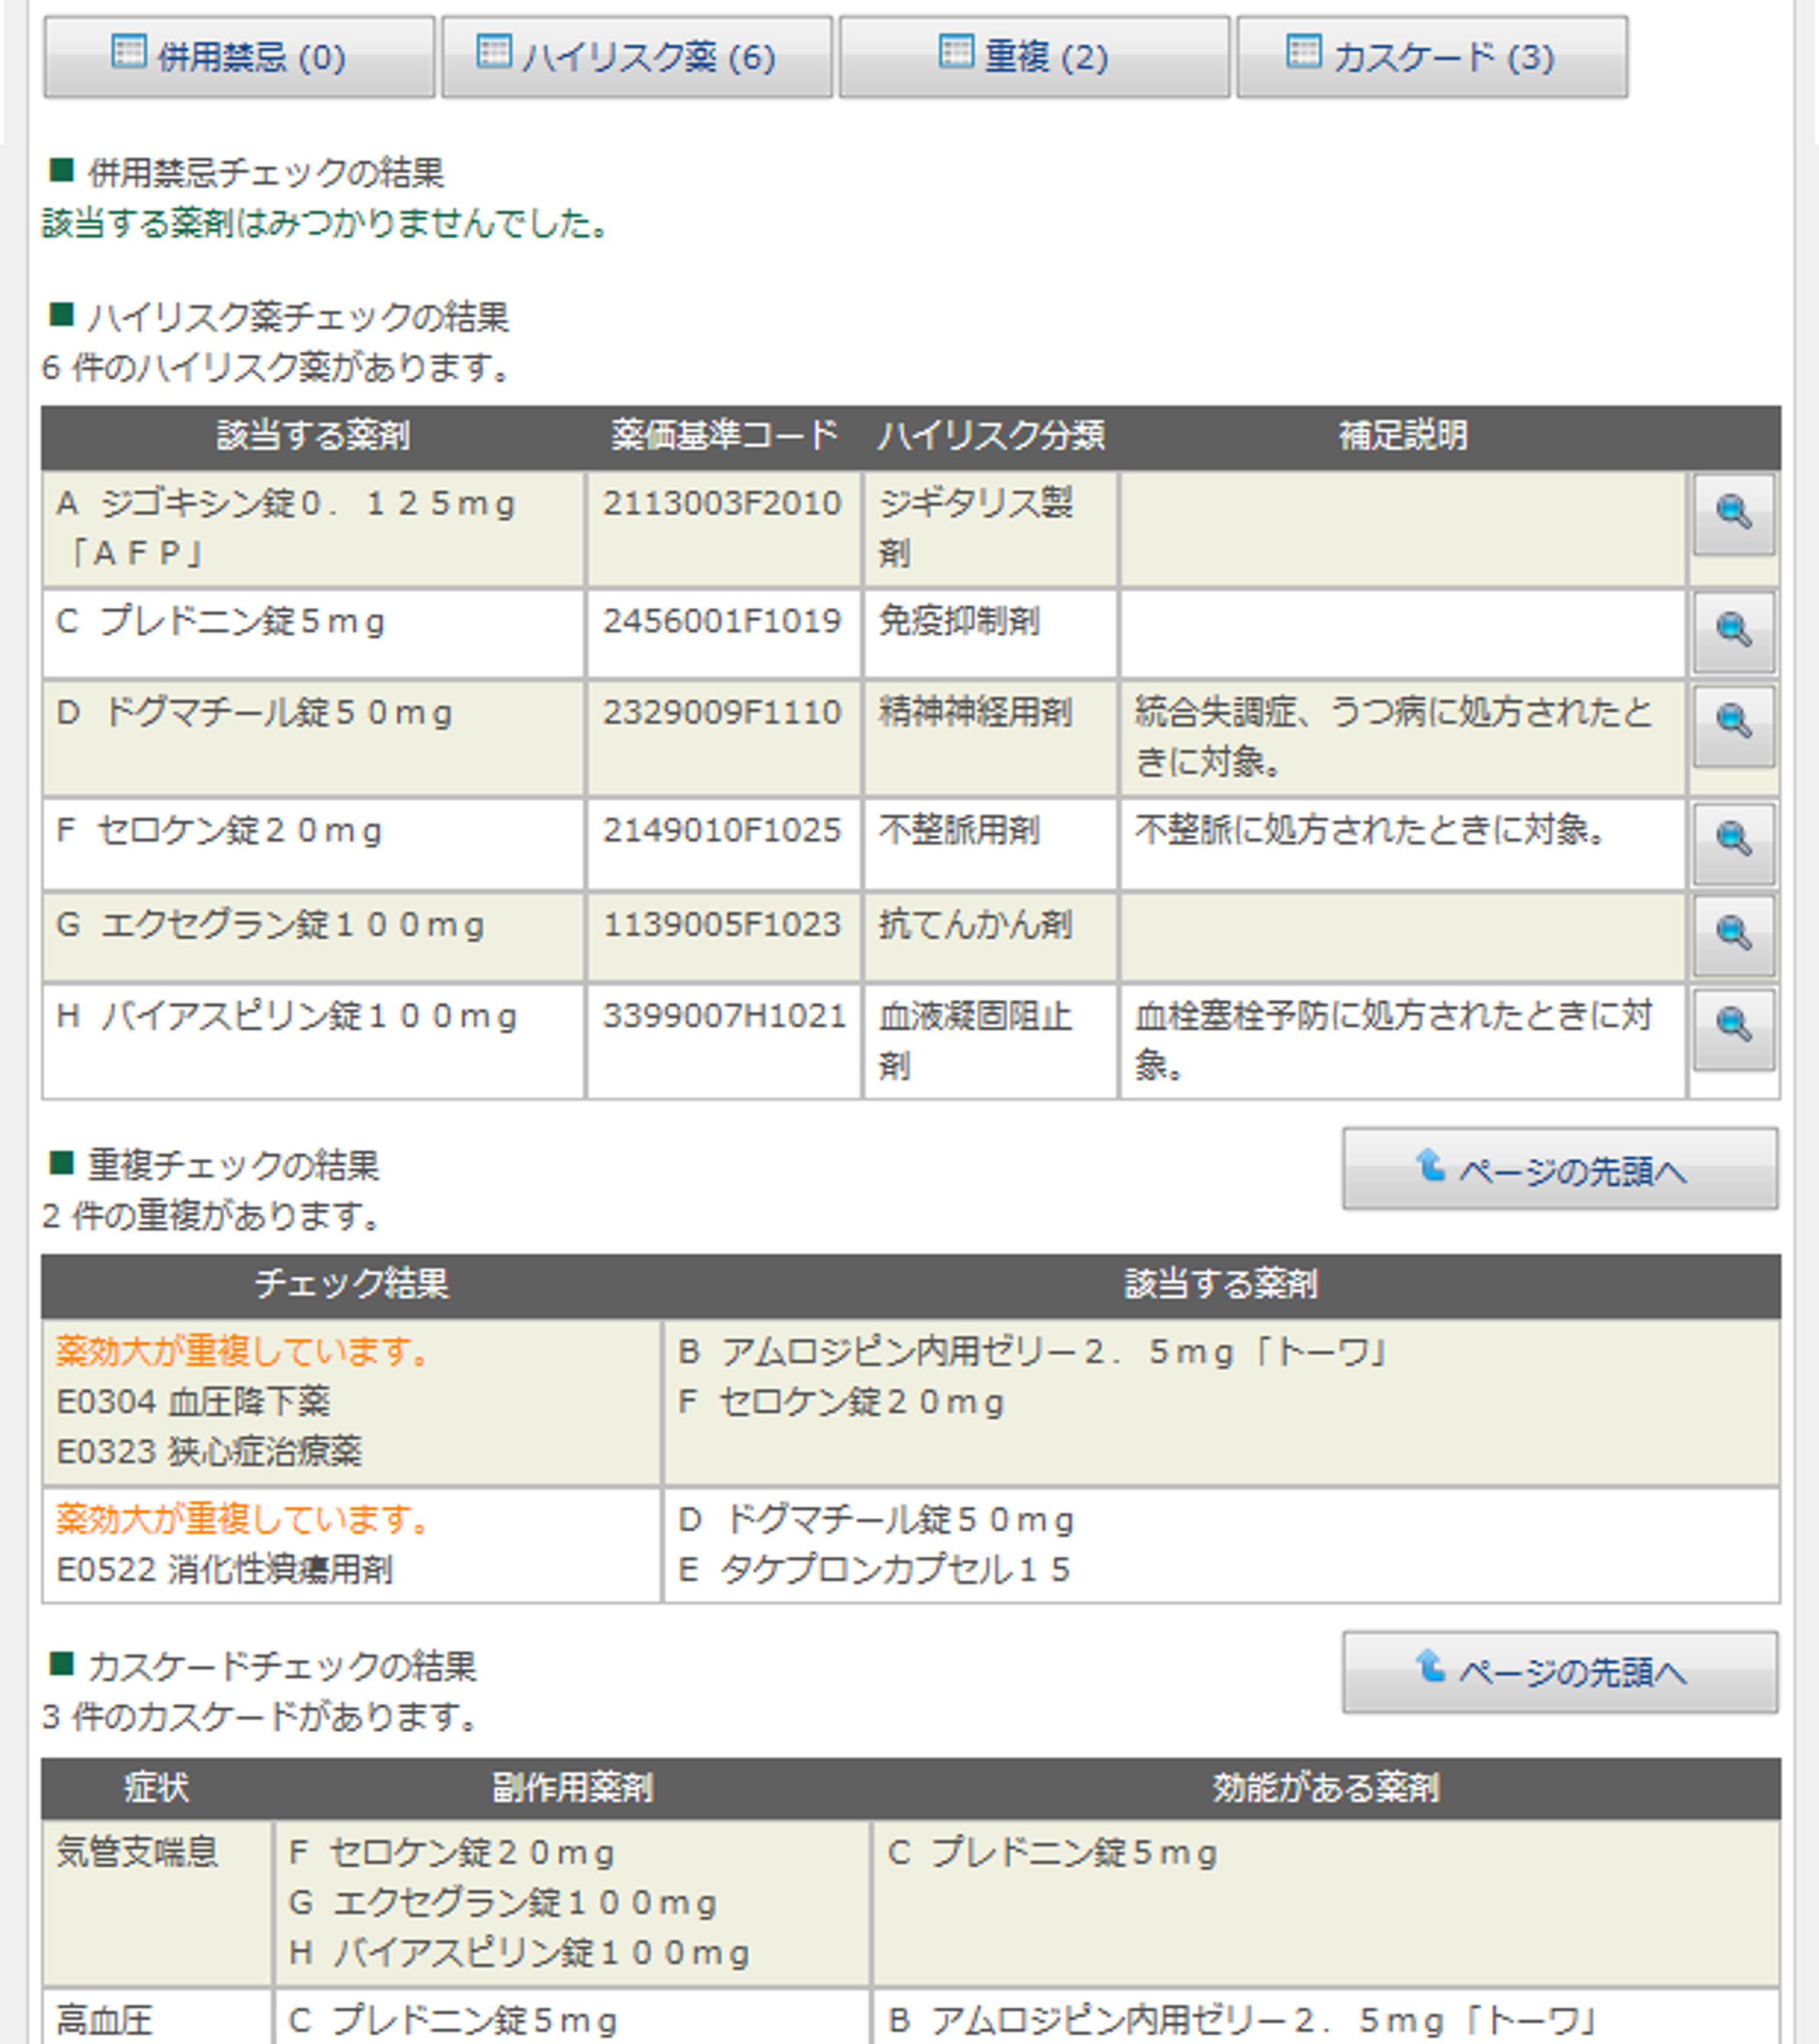Click 効能がある薬剤 column header
The image size is (1819, 2044).
click(x=1326, y=1787)
